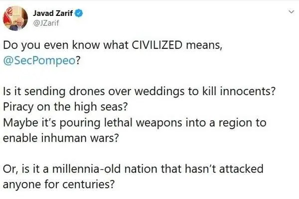Open the @JZarif handle link

46,23
